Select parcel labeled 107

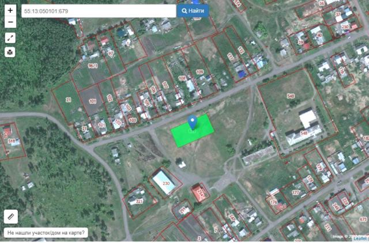[165, 85]
